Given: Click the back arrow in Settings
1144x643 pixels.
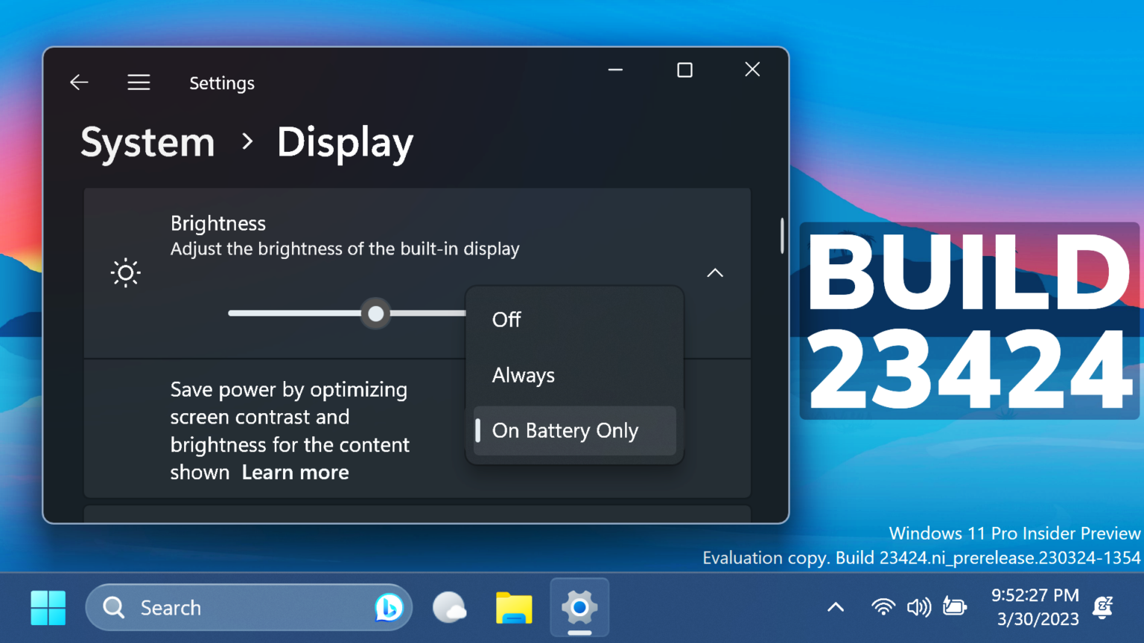Looking at the screenshot, I should [x=78, y=82].
